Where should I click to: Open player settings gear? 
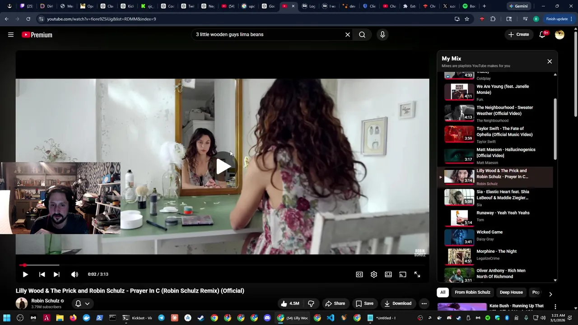(x=374, y=274)
